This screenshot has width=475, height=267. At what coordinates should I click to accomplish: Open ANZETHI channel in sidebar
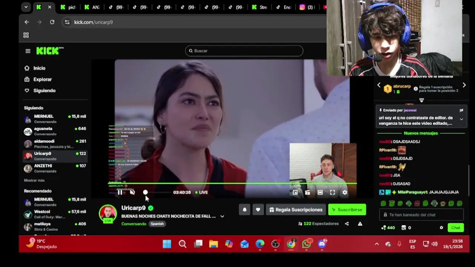click(x=55, y=168)
